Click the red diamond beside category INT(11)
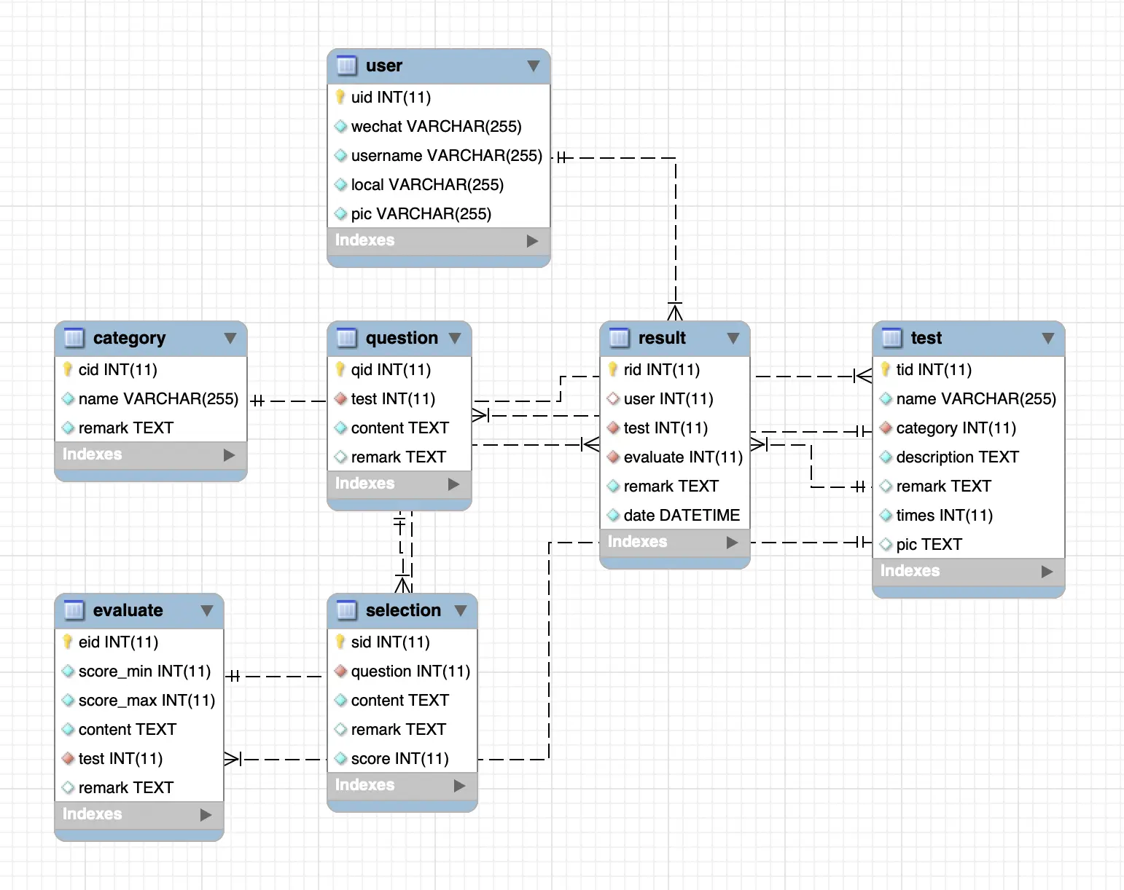The height and width of the screenshot is (890, 1124). (886, 428)
